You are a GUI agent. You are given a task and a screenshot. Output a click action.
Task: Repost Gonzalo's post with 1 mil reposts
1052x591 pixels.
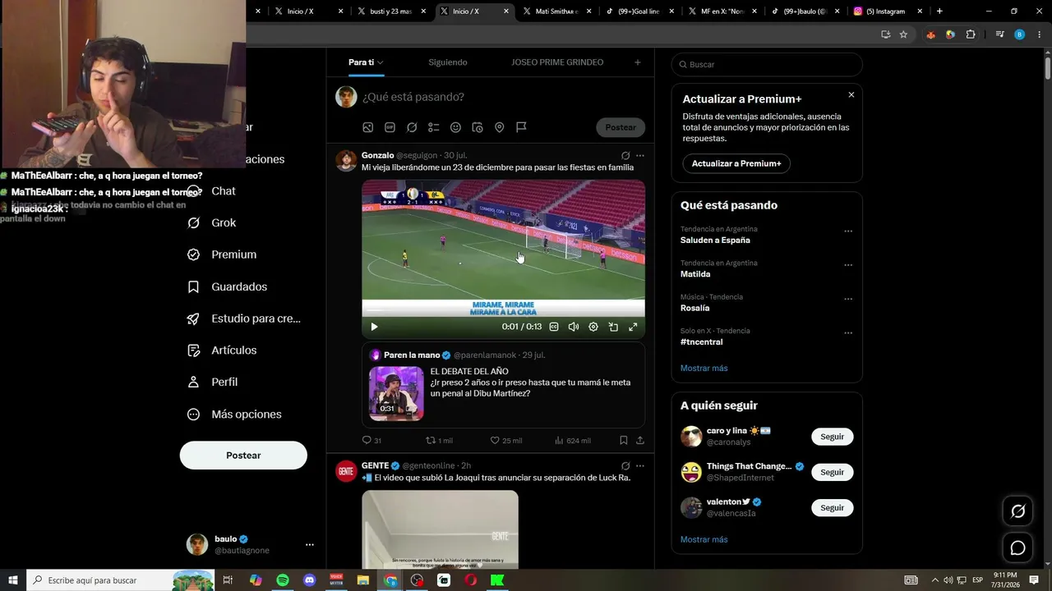point(439,441)
